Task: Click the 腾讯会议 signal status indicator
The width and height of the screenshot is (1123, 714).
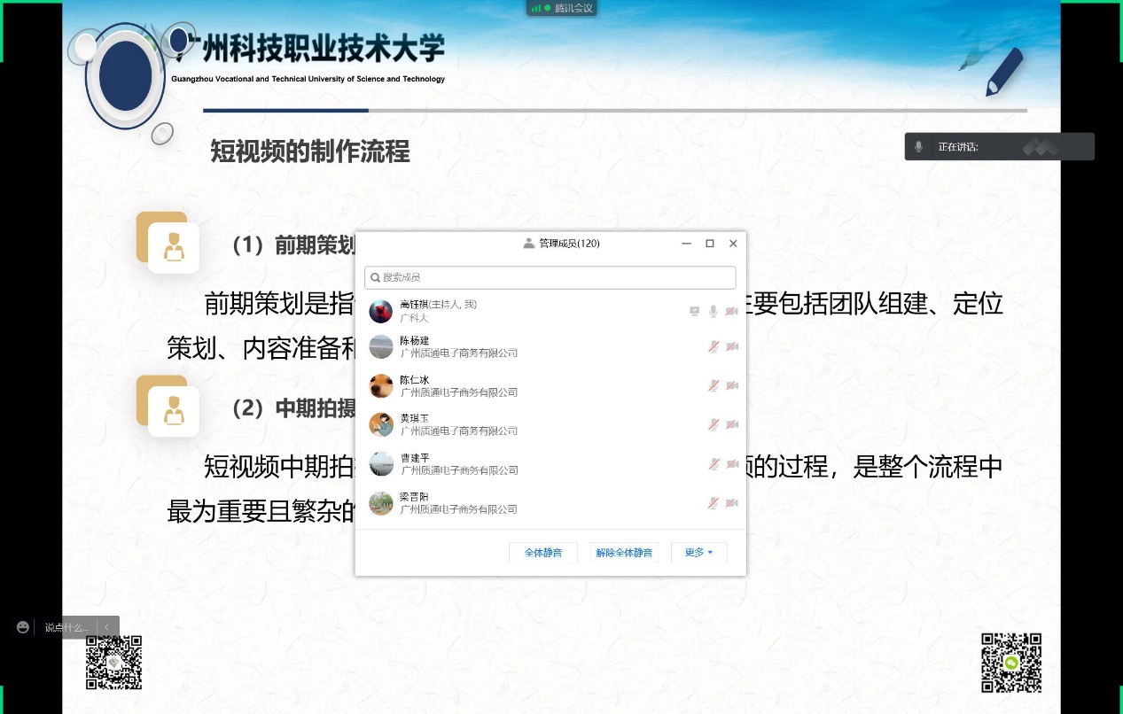Action: coord(536,8)
